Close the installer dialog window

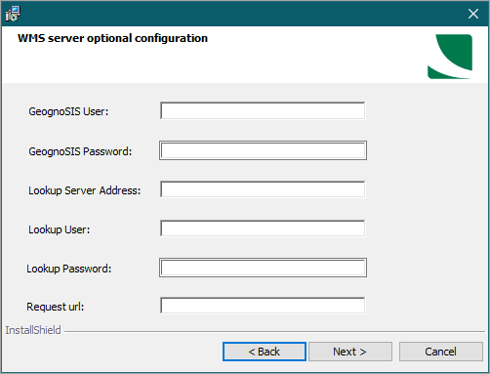tap(473, 14)
